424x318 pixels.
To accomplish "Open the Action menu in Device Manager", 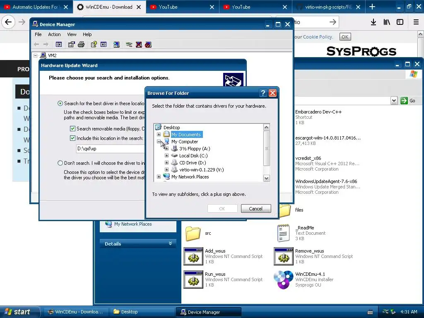I will [x=54, y=34].
